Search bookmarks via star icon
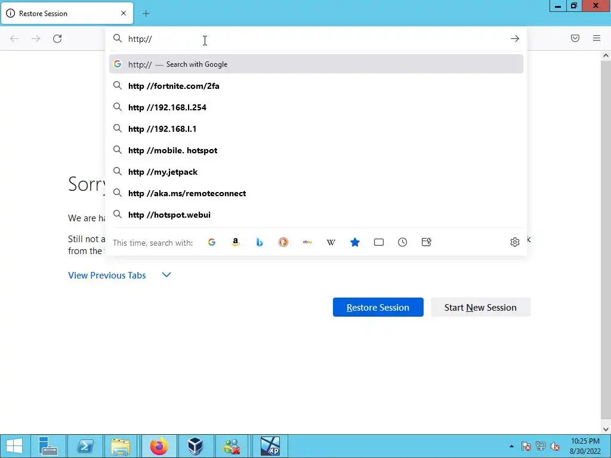Viewport: 611px width, 458px height. click(354, 242)
